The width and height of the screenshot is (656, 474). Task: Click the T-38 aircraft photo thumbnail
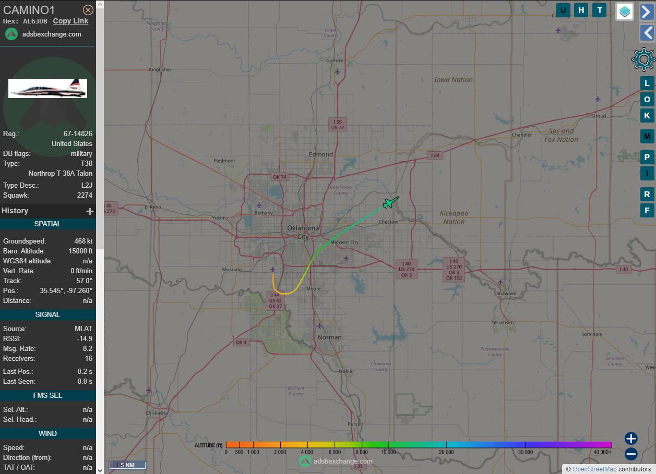coord(47,89)
